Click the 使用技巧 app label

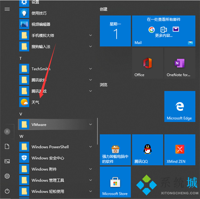coord(39,13)
